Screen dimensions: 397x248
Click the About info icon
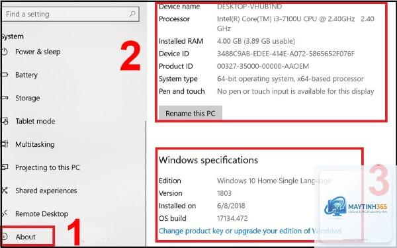coord(5,237)
